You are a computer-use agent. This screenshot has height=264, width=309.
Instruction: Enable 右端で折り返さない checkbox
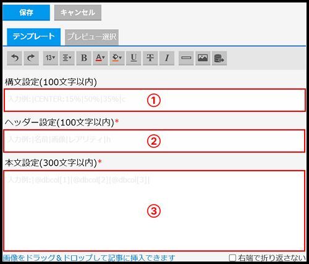point(232,258)
